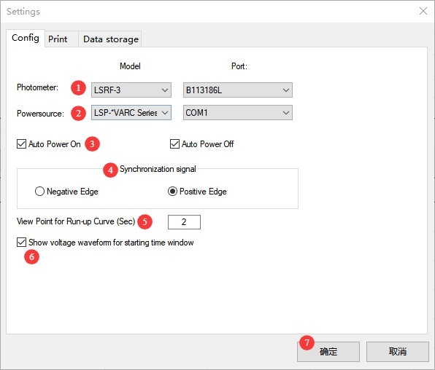Click the red number 2 annotation marker
435x370 pixels.
pyautogui.click(x=78, y=113)
